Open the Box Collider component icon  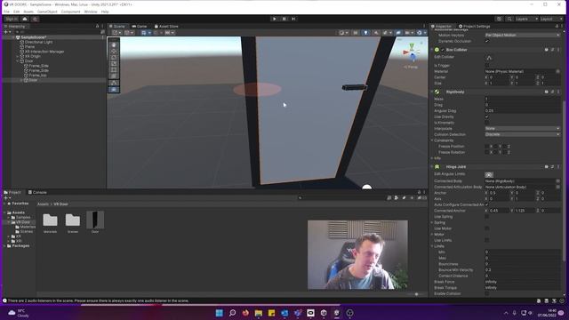(x=437, y=50)
